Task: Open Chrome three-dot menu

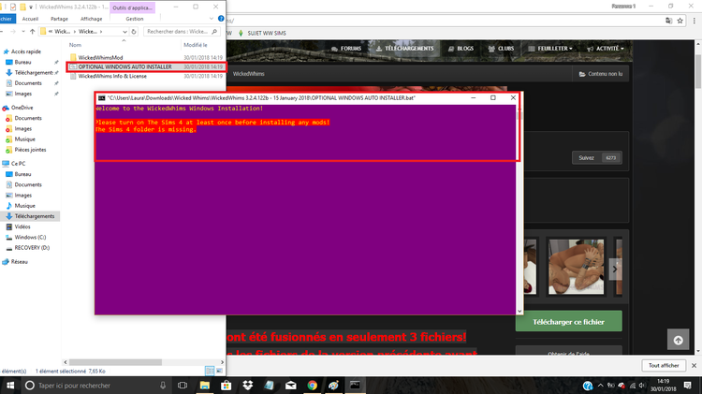Action: click(x=694, y=21)
